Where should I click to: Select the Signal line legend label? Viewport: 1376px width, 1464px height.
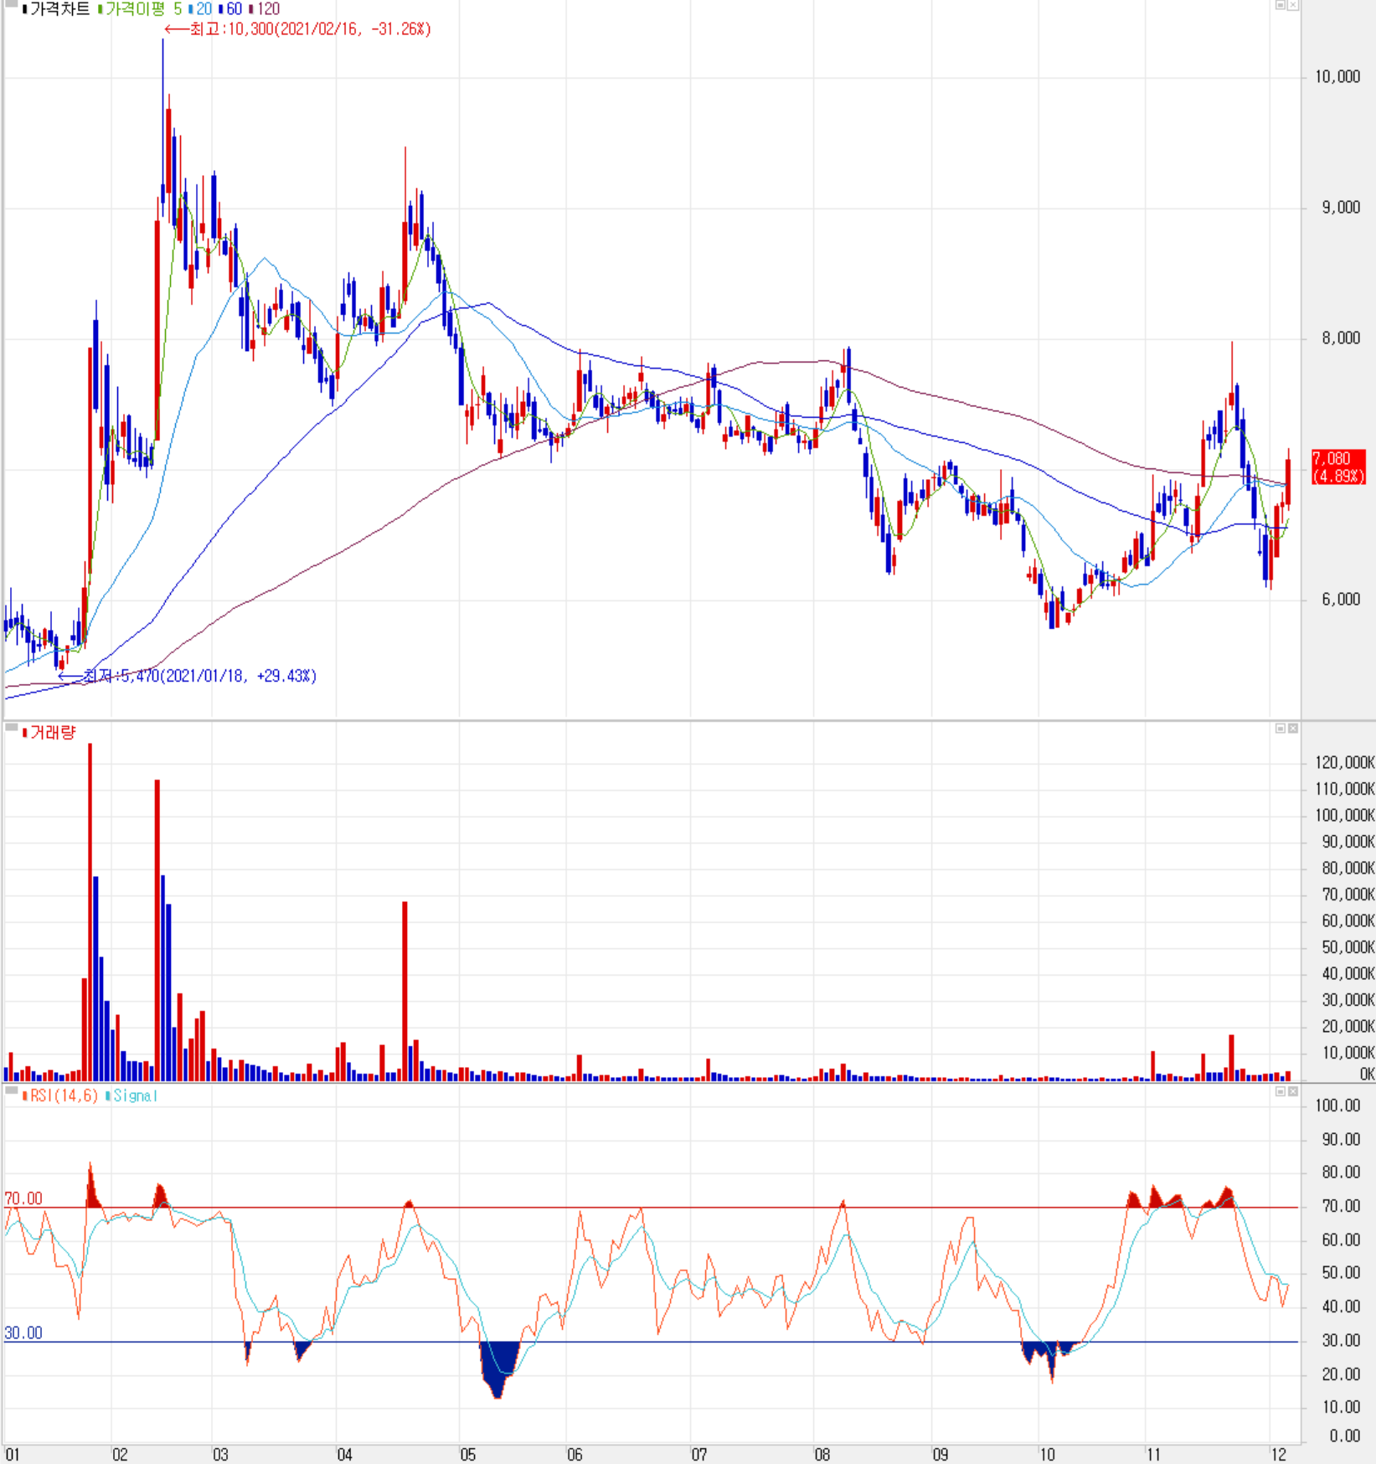[x=135, y=1095]
